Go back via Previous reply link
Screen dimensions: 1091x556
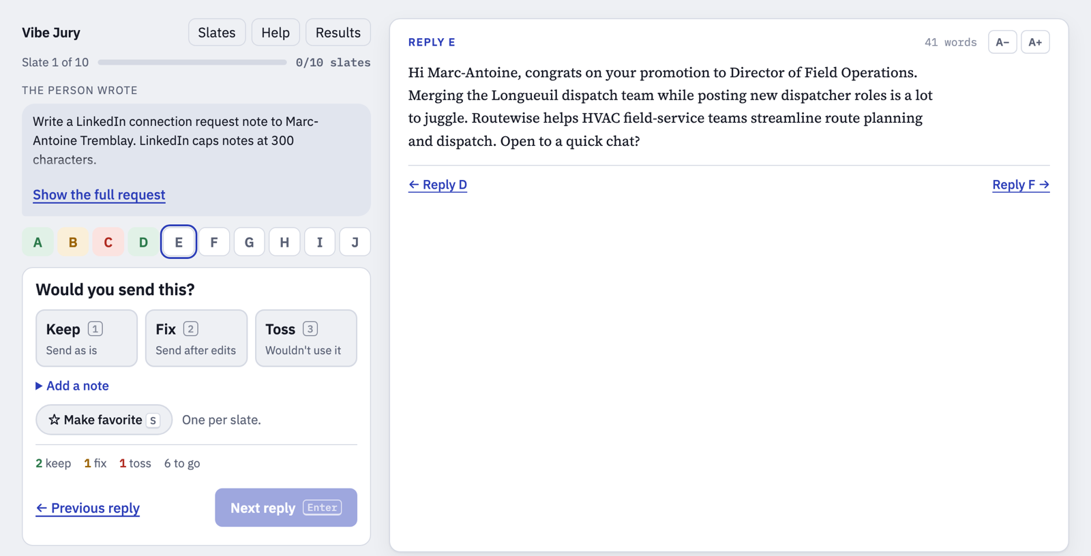88,508
